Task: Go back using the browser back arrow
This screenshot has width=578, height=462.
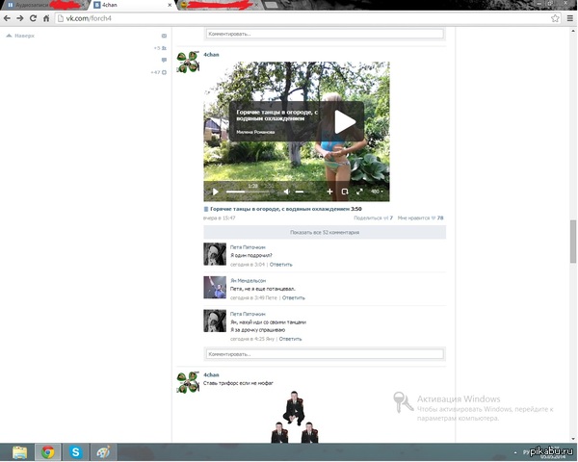Action: 9,18
